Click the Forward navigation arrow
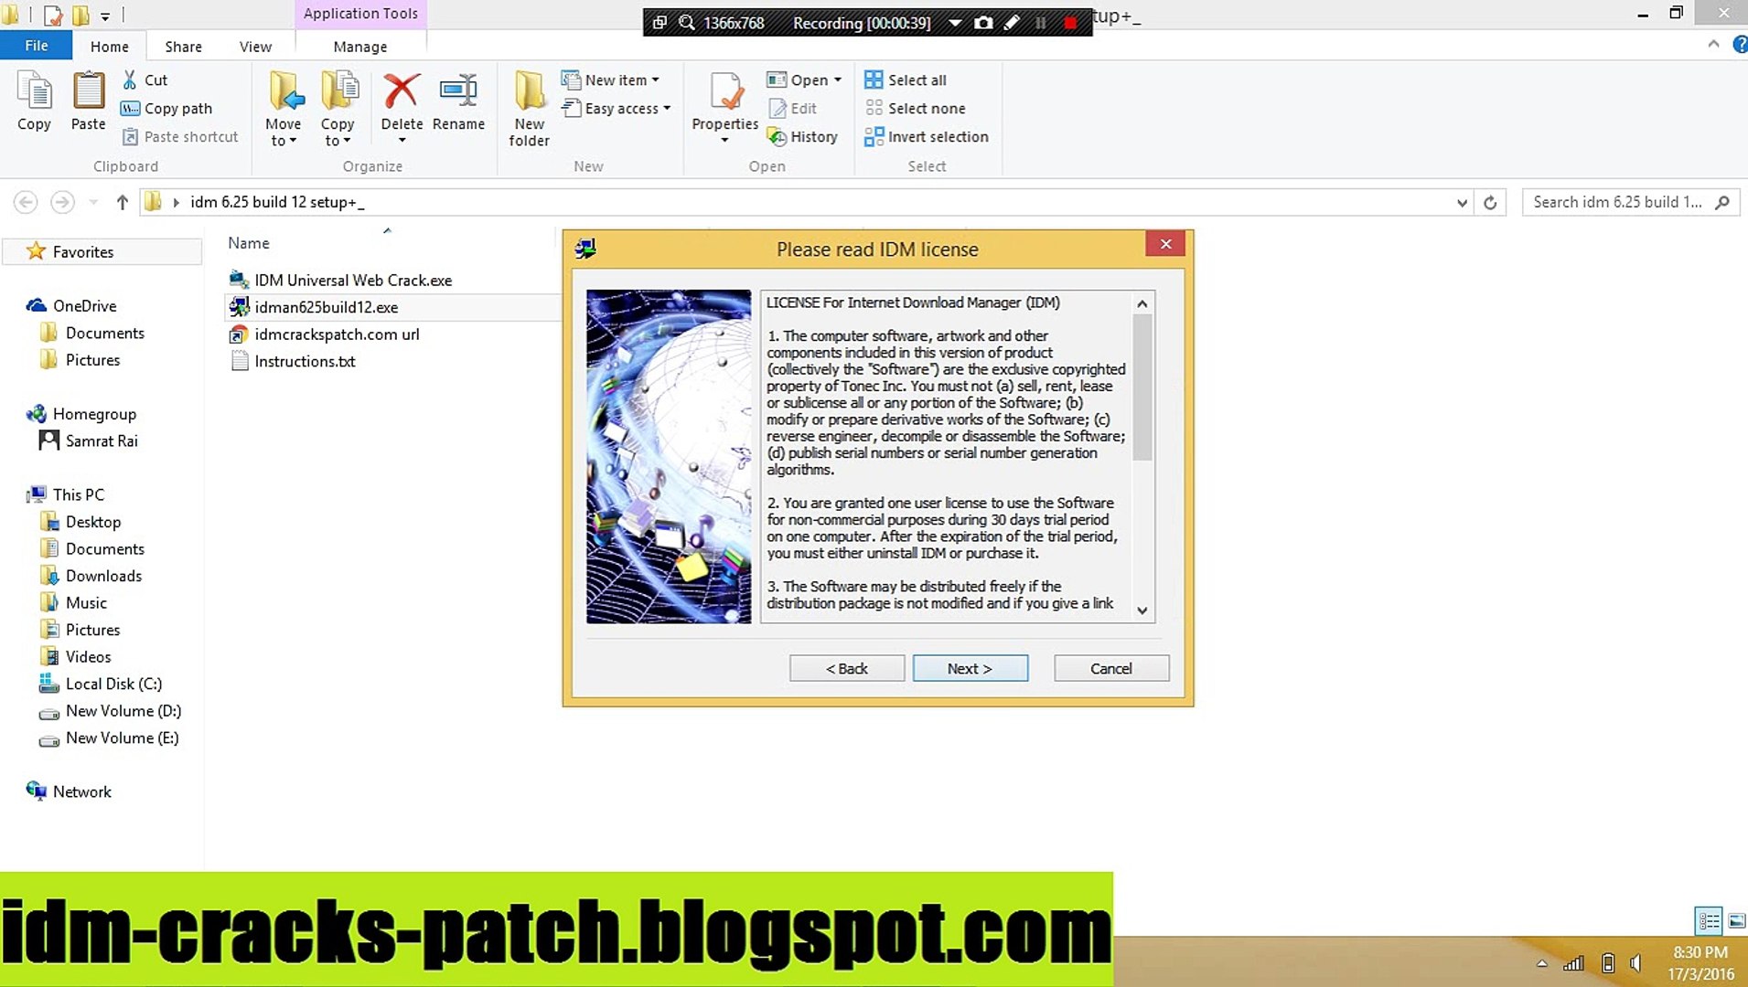 point(62,202)
